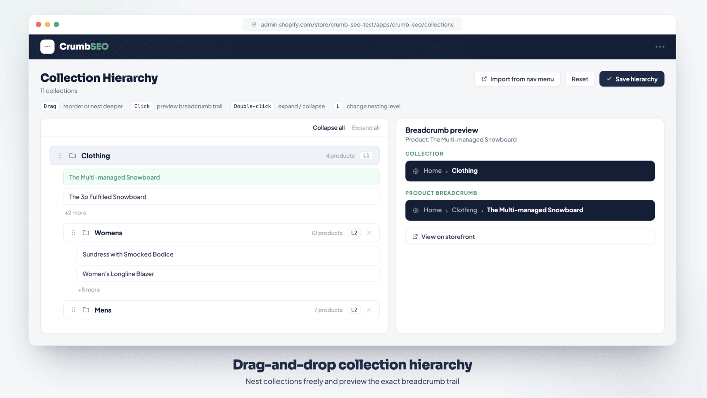Remove Mens from nesting with X
Viewport: 707px width, 398px height.
point(369,310)
